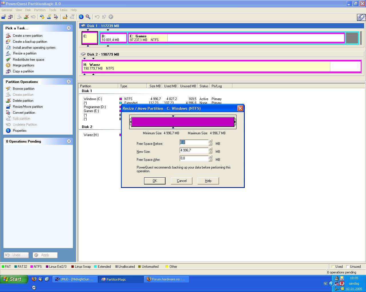Click the PowerQuest logo at toolbar right

point(361,17)
